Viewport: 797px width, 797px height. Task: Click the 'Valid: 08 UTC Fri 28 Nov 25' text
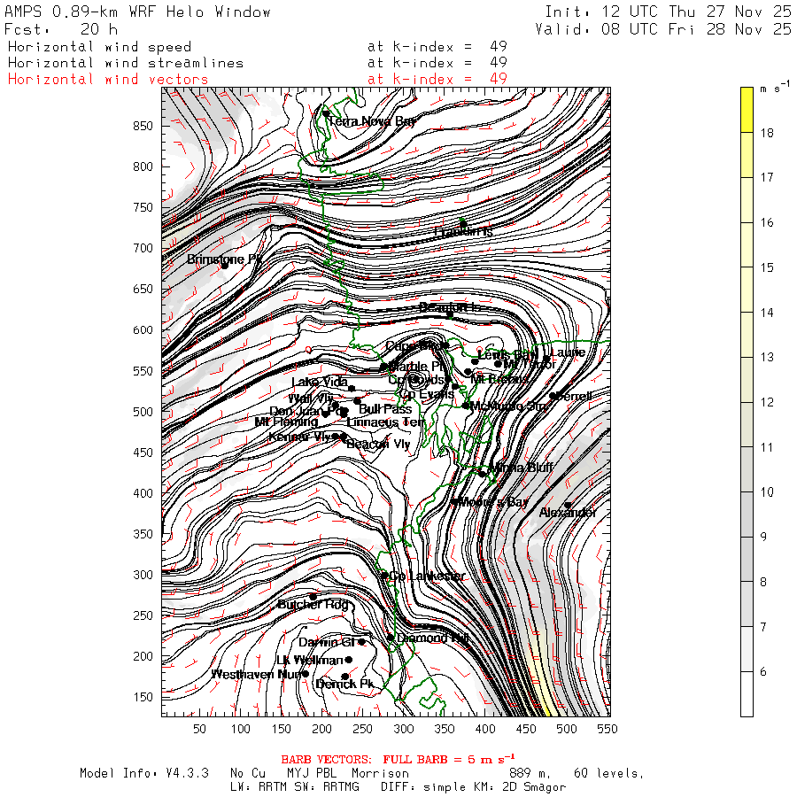(x=662, y=29)
